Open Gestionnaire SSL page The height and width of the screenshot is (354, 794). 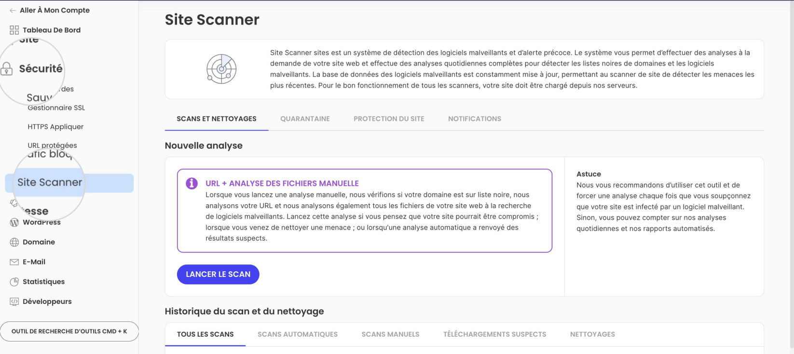(x=56, y=108)
